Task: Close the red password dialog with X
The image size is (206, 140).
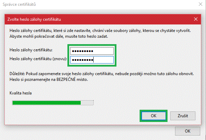Action: click(x=195, y=19)
